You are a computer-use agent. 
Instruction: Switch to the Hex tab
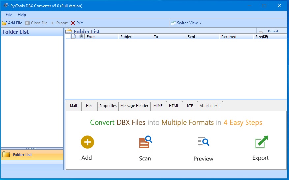(89, 106)
